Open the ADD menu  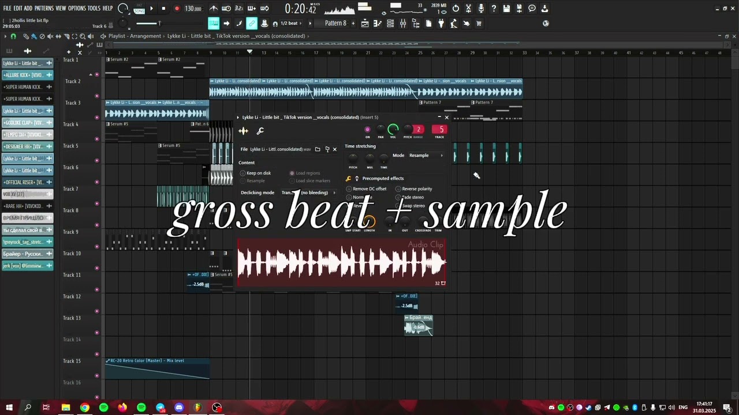28,9
